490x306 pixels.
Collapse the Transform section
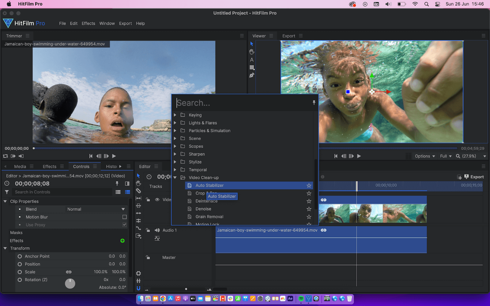(5, 248)
